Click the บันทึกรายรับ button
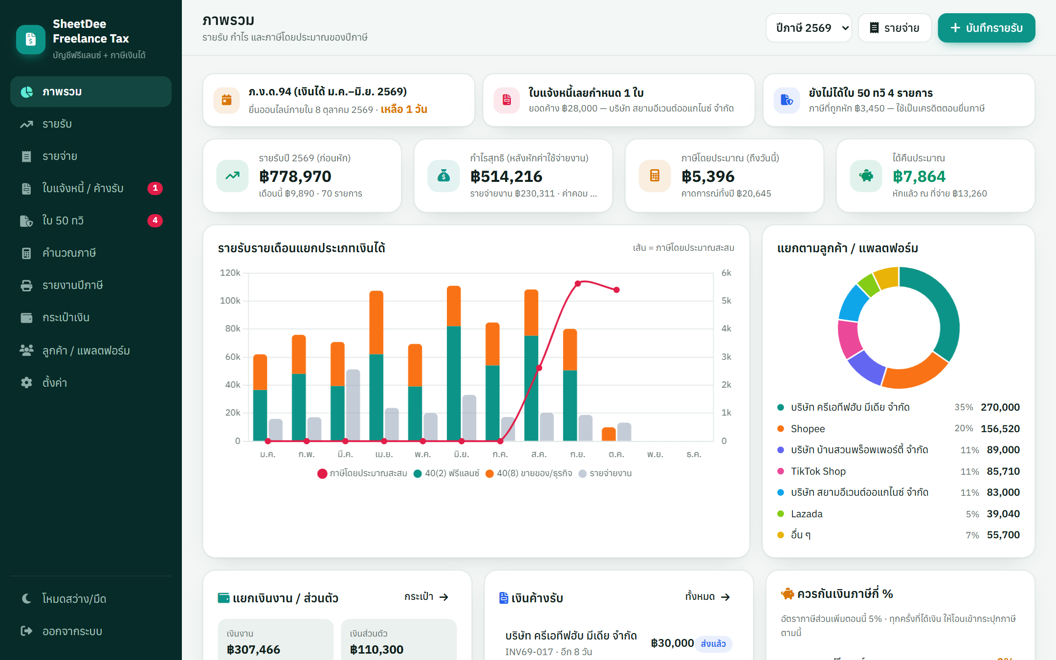This screenshot has height=660, width=1056. (986, 28)
